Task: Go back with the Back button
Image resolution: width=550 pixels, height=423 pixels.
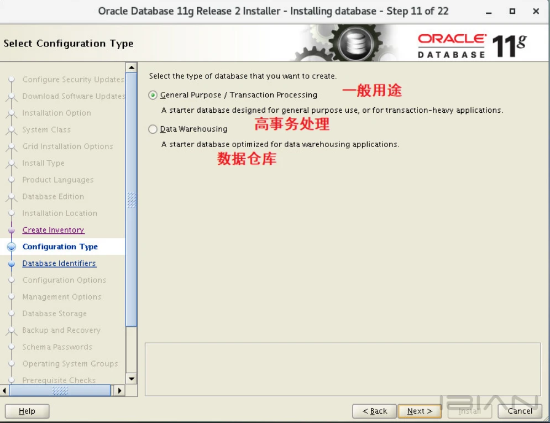Action: click(374, 411)
